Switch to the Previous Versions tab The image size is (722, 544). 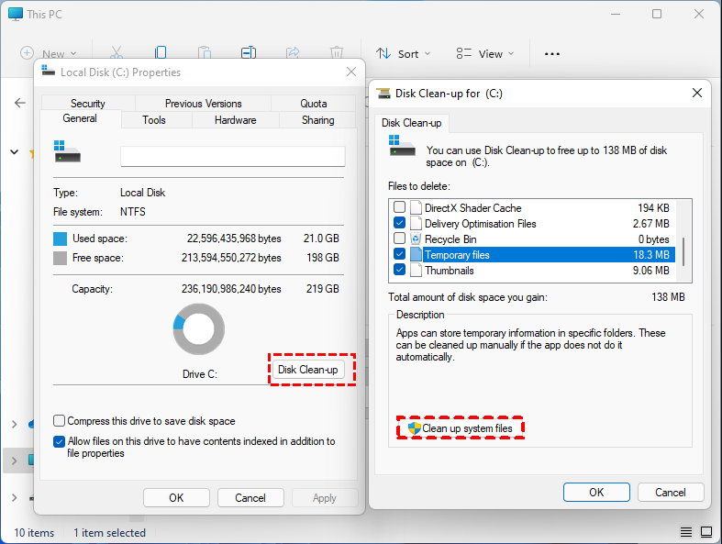point(203,103)
